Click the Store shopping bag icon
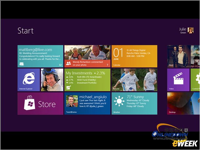Image resolution: width=200 pixels, height=150 pixels. pyautogui.click(x=30, y=103)
